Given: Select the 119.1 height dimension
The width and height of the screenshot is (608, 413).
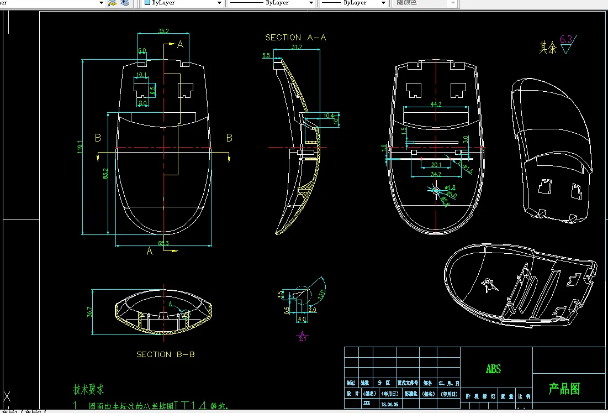Looking at the screenshot, I should point(80,147).
